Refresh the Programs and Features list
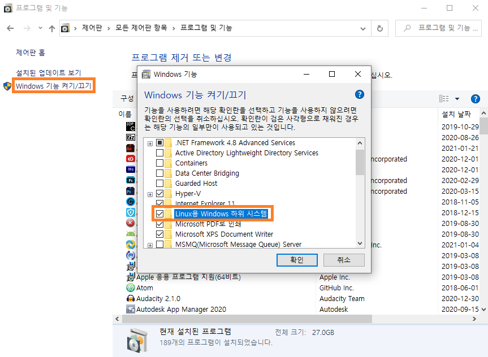Screen dimensions: 488x357 pos(379,28)
